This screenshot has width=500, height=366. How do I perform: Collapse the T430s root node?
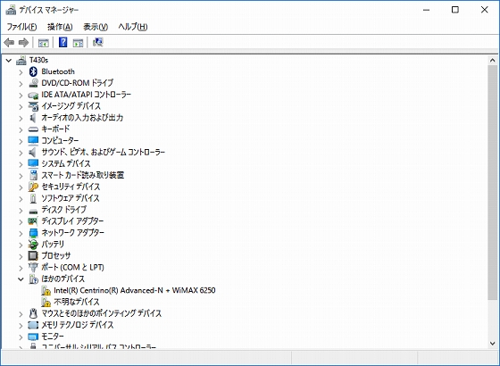[9, 61]
